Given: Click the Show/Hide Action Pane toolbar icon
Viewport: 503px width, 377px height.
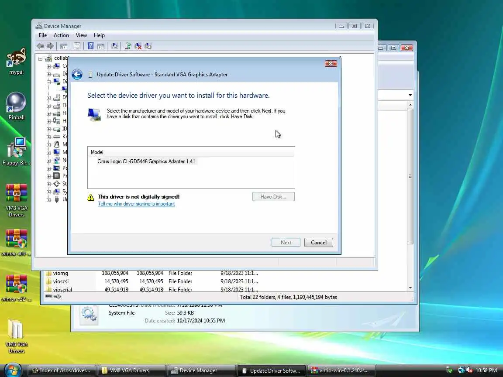Looking at the screenshot, I should (x=101, y=46).
